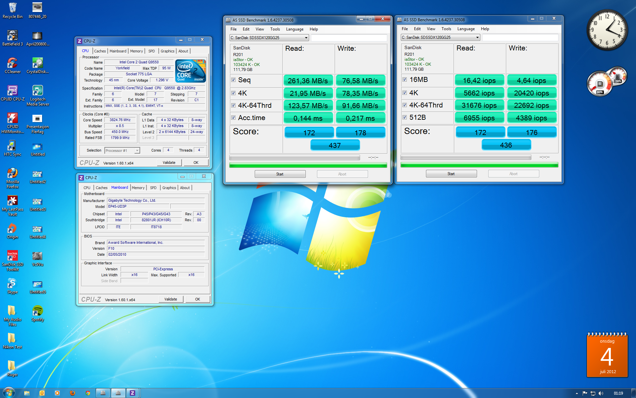The width and height of the screenshot is (636, 398).
Task: Uncheck the 16MB test checkbox
Action: tap(405, 80)
